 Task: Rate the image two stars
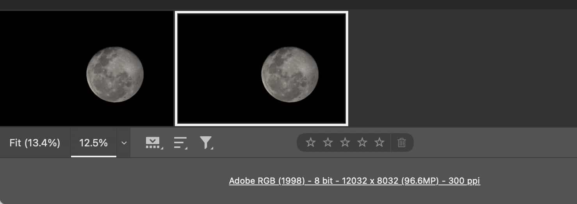click(x=328, y=142)
